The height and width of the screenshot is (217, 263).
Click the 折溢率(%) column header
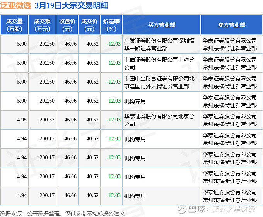pyautogui.click(x=111, y=25)
